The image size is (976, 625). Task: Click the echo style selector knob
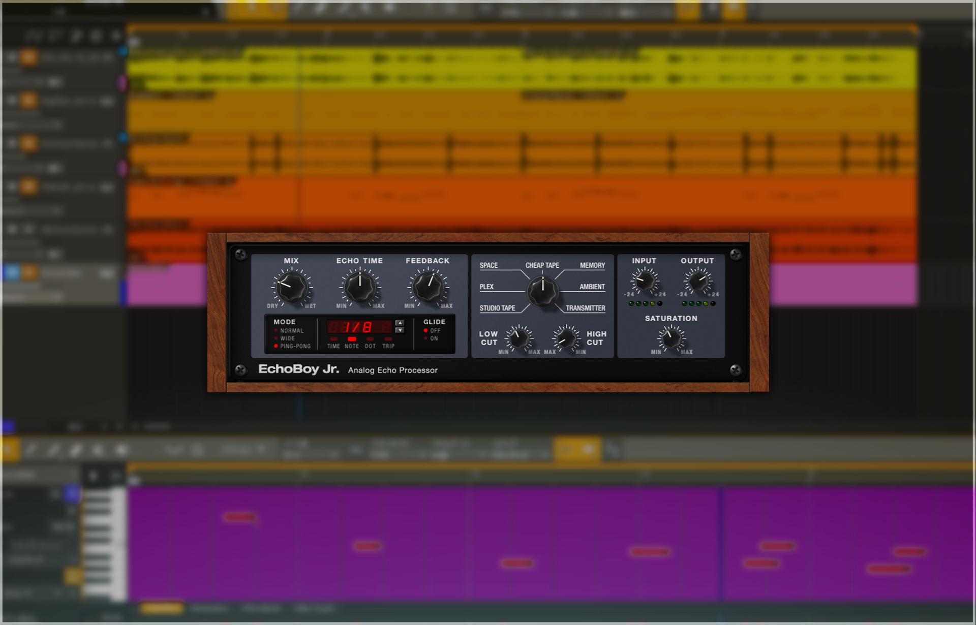click(542, 291)
